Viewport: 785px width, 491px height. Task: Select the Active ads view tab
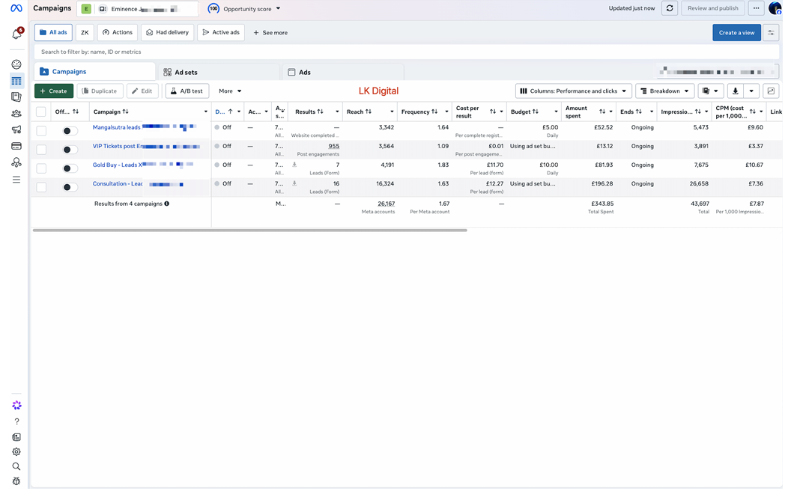221,32
